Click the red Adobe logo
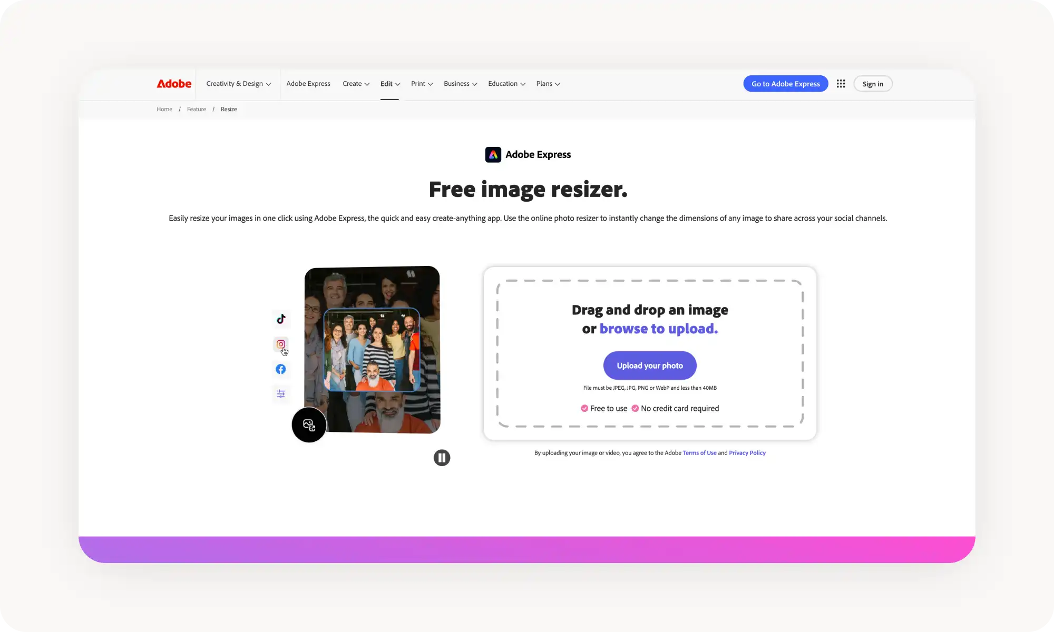This screenshot has width=1054, height=632. [173, 83]
